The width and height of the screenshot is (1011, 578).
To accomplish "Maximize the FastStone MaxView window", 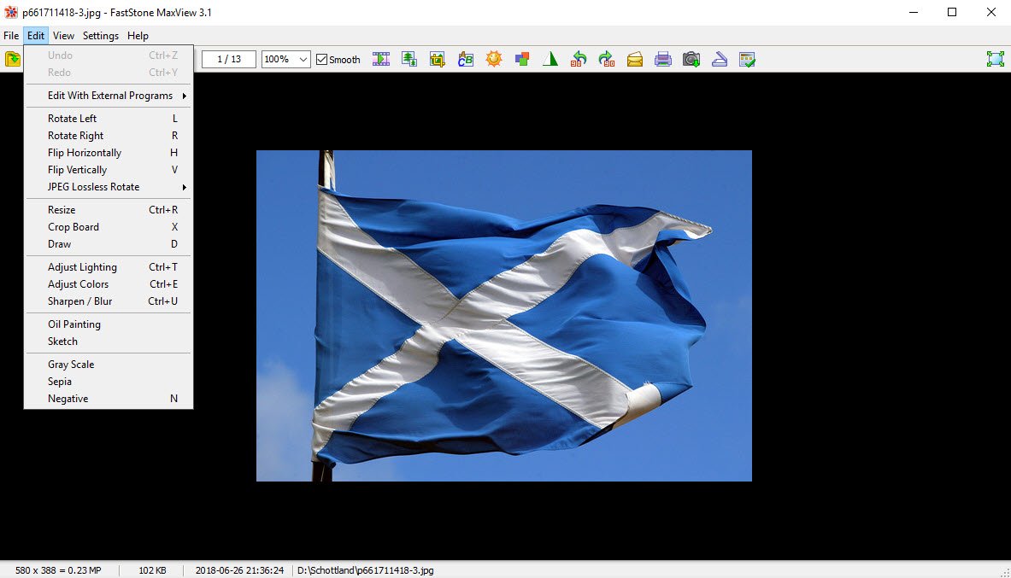I will tap(952, 12).
